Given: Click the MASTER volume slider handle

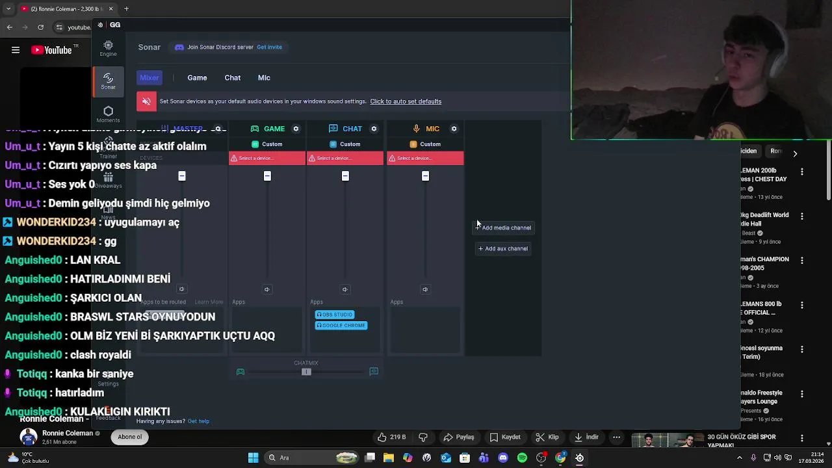Looking at the screenshot, I should click(182, 176).
